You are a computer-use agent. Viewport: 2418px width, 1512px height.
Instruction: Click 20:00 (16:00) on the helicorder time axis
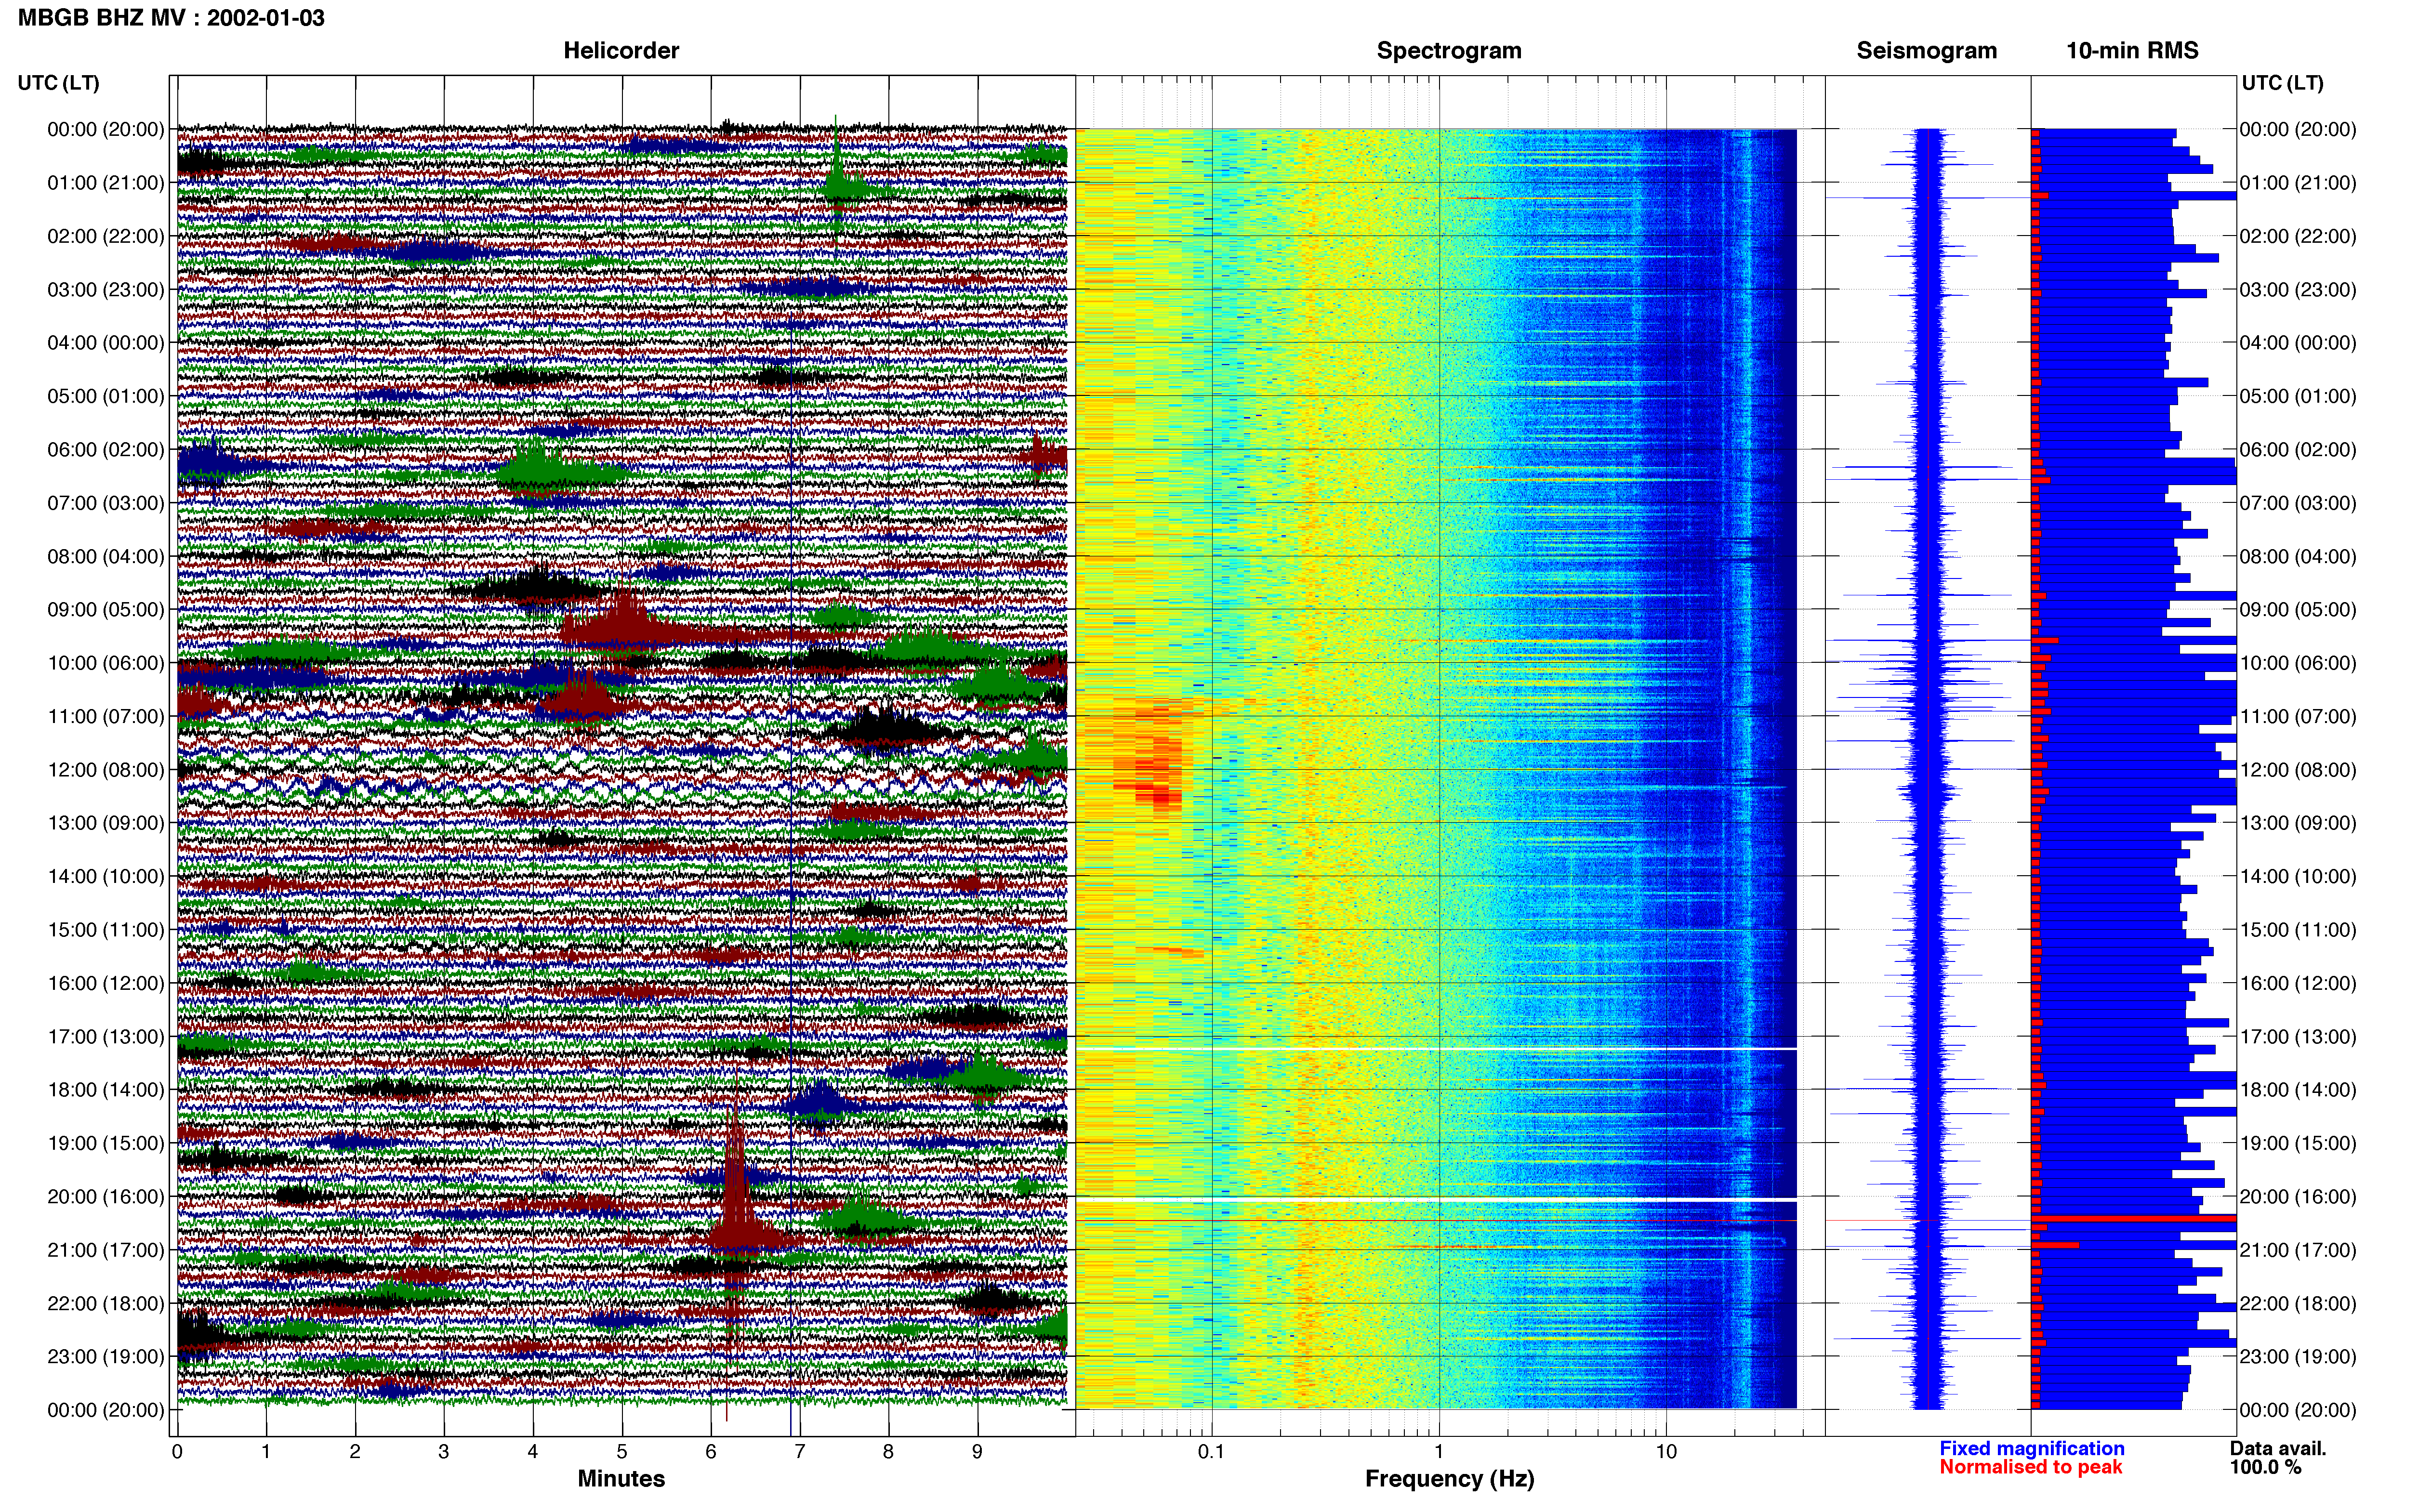click(x=105, y=1197)
